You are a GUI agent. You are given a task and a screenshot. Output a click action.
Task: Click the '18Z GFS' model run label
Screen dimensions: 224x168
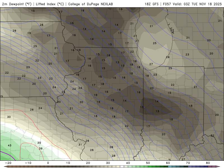(x=151, y=4)
